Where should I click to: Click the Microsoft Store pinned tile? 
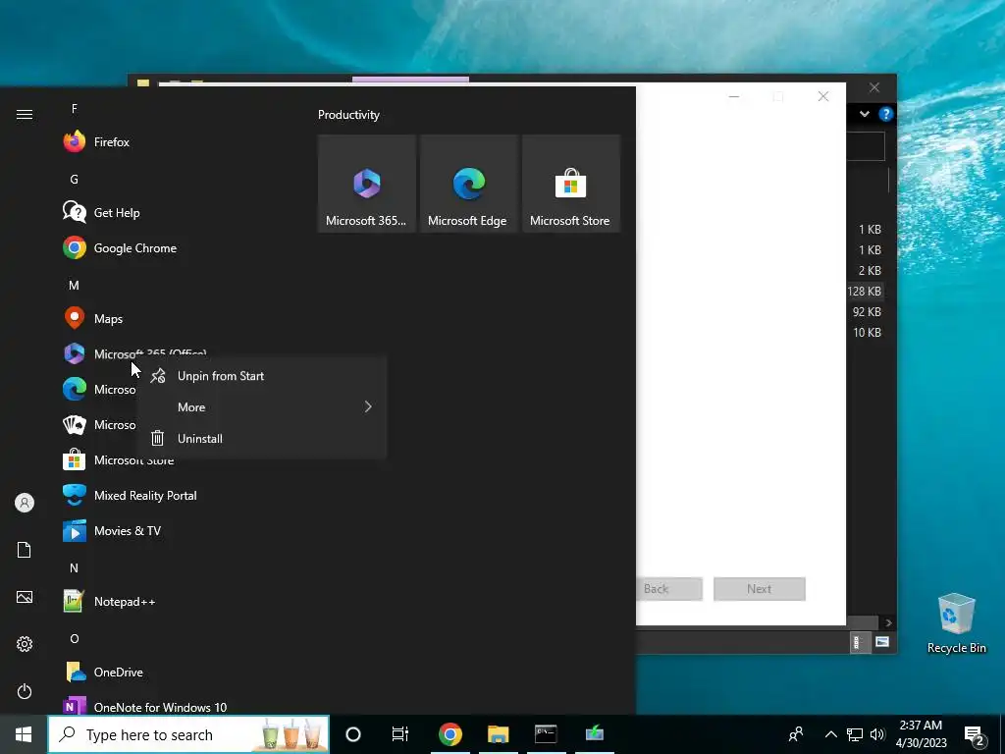571,184
